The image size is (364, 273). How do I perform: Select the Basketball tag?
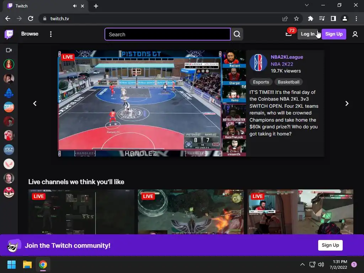pos(289,82)
